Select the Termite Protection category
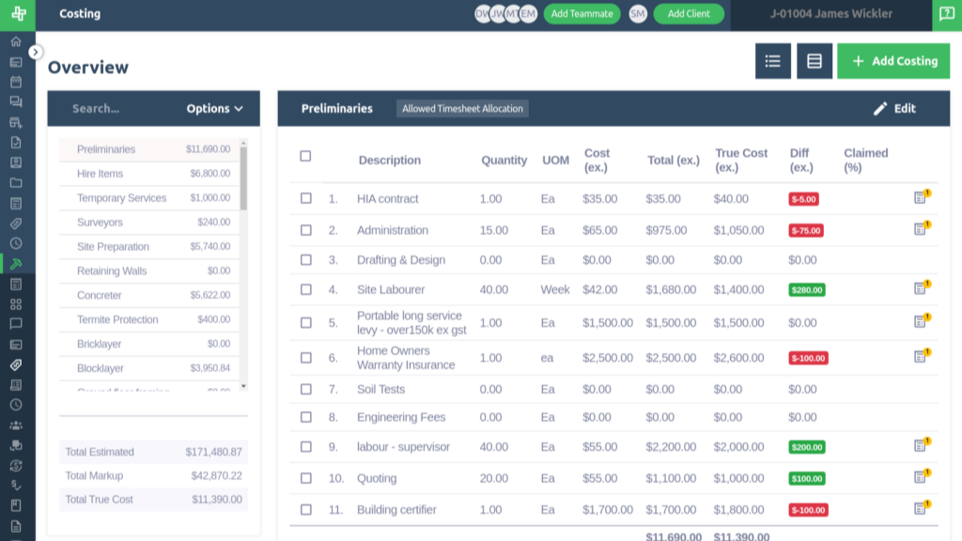 [149, 319]
